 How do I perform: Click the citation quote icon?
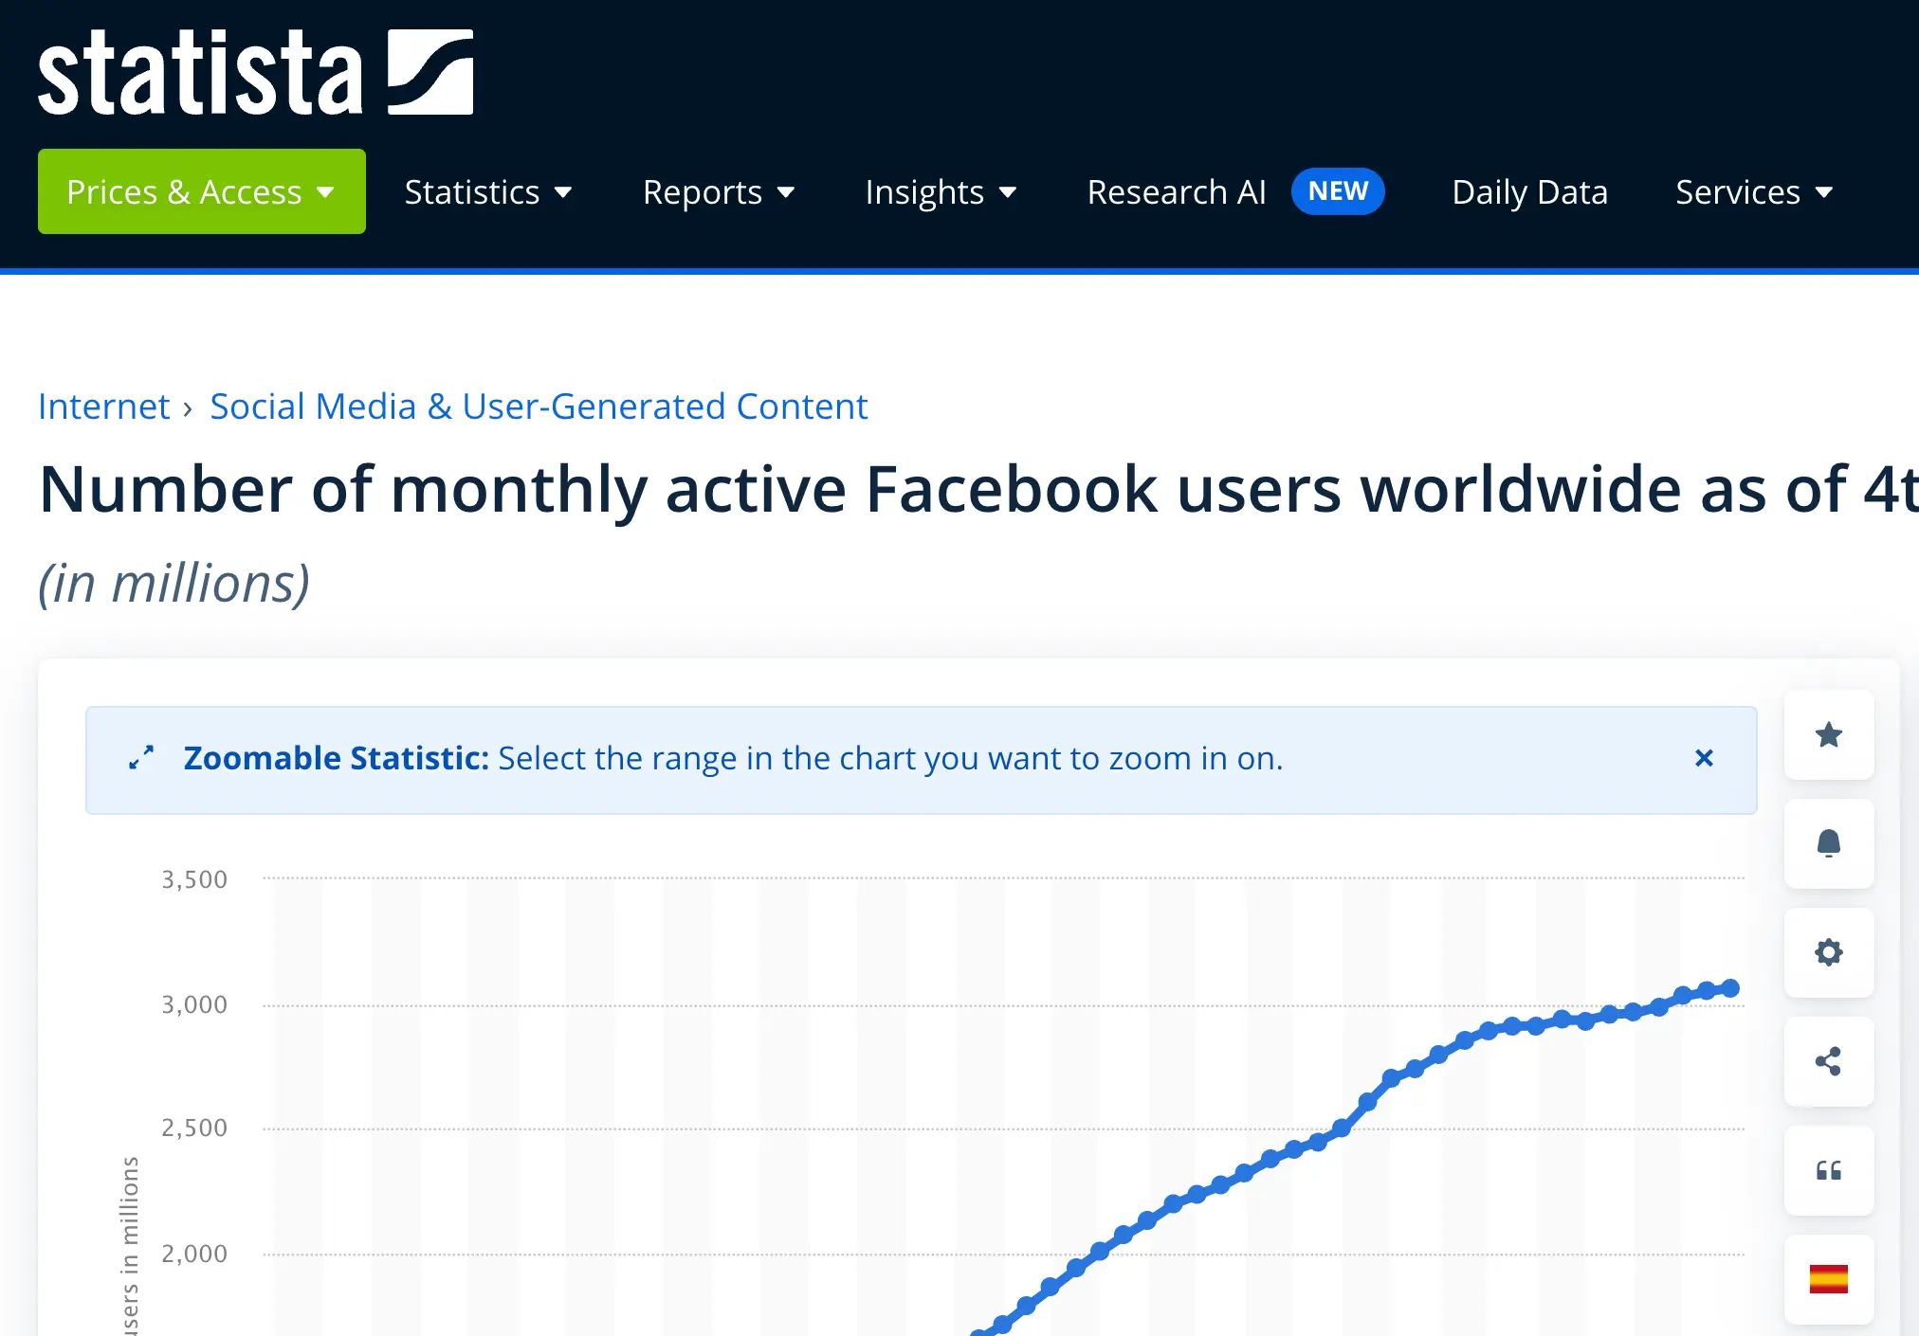click(1828, 1171)
